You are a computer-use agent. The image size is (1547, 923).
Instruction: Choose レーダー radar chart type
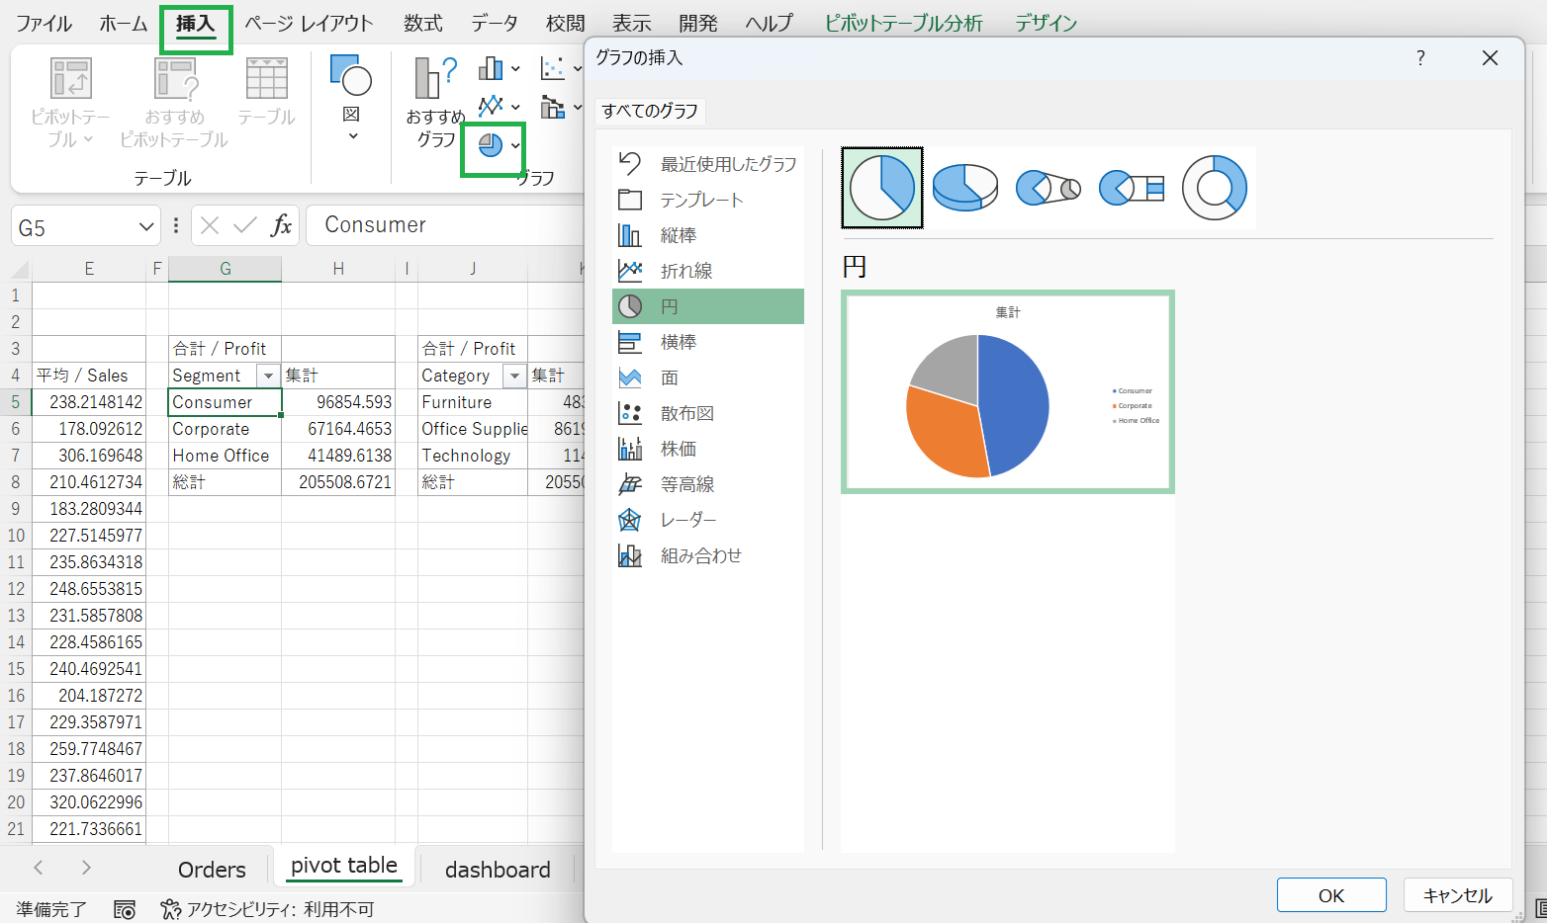[x=708, y=520]
